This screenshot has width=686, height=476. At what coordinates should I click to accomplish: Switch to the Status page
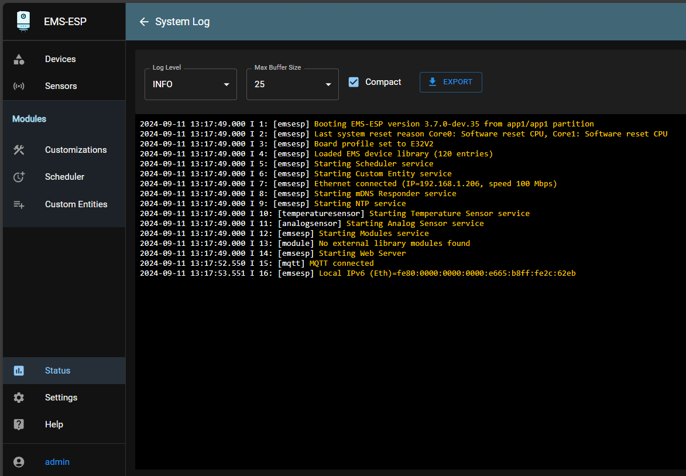[x=57, y=370]
